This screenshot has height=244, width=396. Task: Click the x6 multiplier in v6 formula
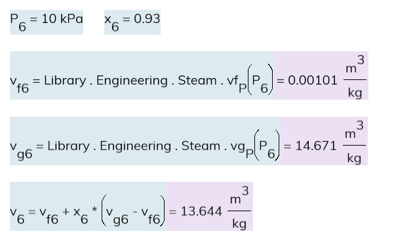tap(81, 214)
